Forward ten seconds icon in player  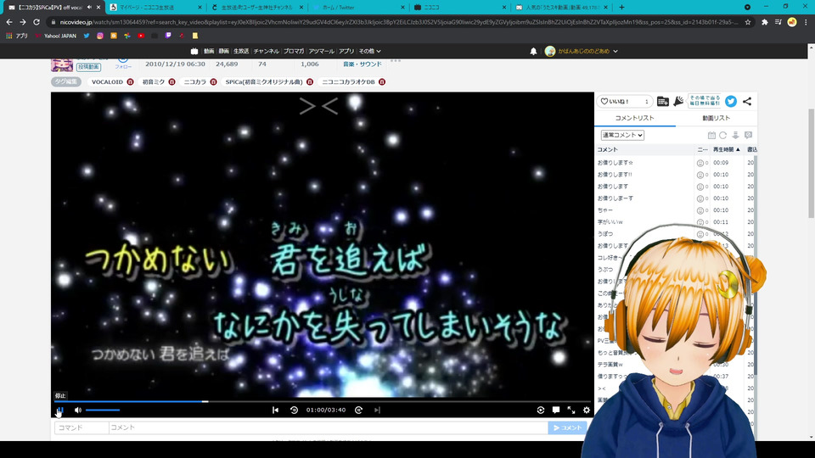tap(358, 411)
